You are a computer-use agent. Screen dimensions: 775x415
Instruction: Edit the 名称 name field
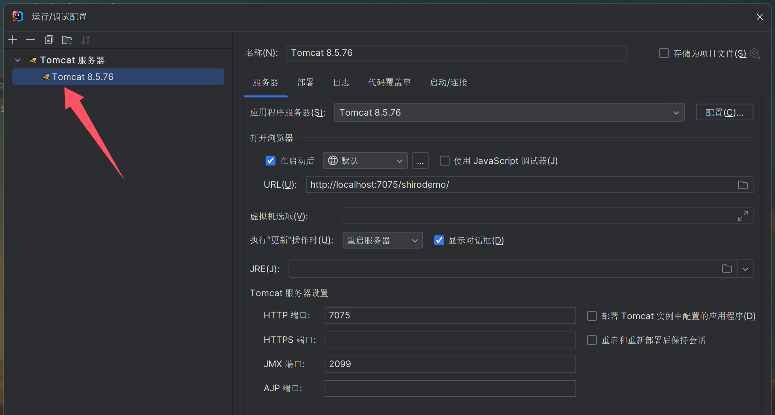[x=456, y=53]
